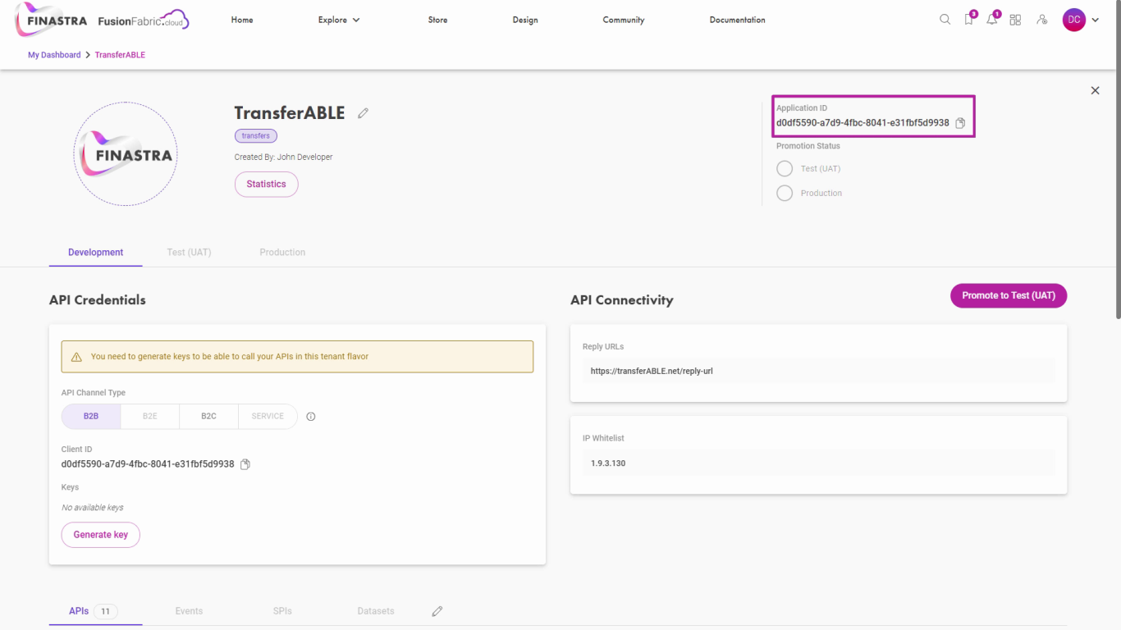The width and height of the screenshot is (1121, 630).
Task: Expand the Explore menu dropdown
Action: point(339,20)
